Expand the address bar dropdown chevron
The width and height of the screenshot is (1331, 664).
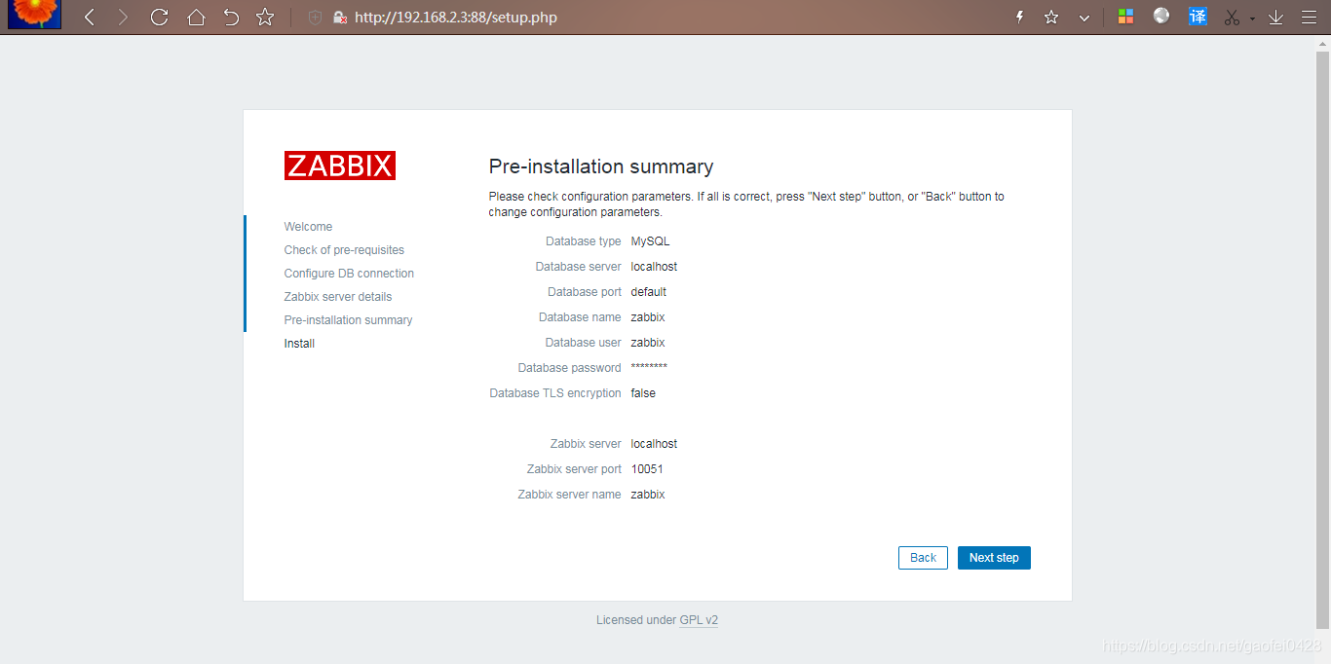coord(1084,18)
